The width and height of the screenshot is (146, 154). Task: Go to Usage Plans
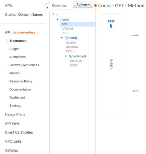coord(15,115)
